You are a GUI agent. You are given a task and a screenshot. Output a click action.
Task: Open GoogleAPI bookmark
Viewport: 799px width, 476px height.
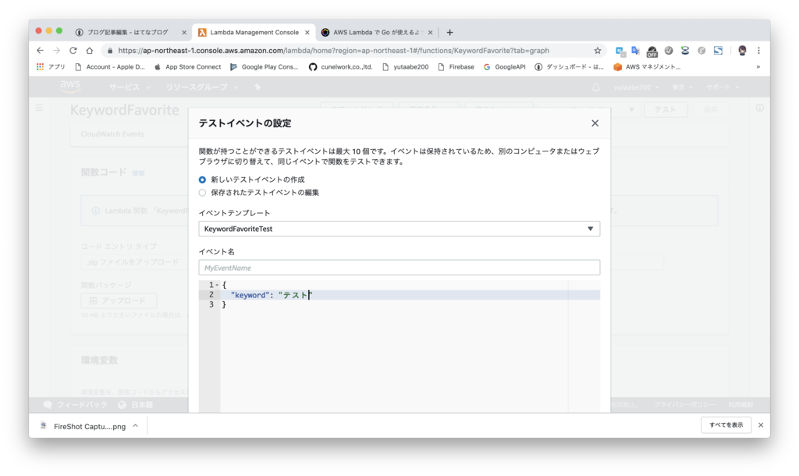[x=505, y=67]
